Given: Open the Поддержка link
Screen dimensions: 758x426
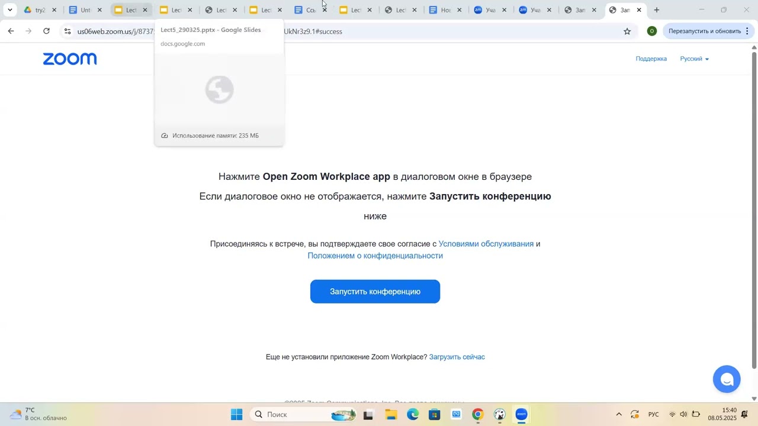Looking at the screenshot, I should [651, 59].
